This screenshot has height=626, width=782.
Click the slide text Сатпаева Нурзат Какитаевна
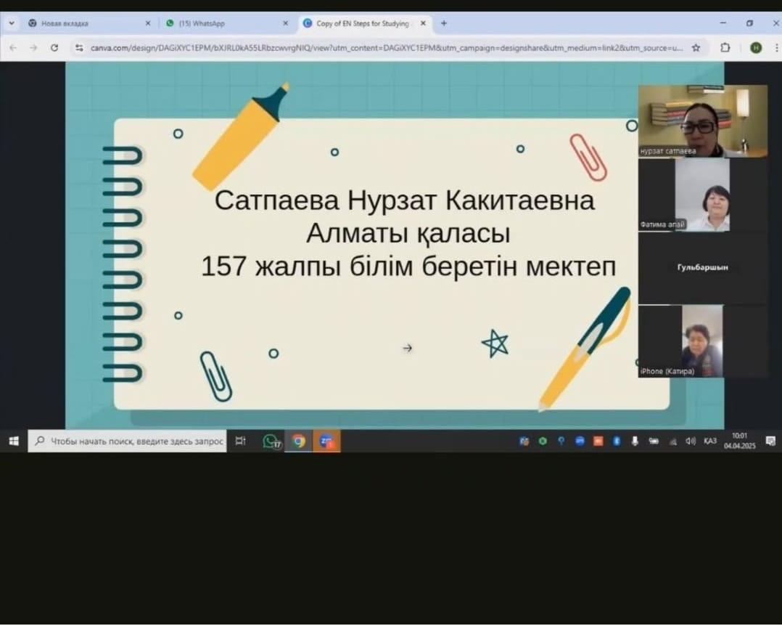pyautogui.click(x=405, y=200)
